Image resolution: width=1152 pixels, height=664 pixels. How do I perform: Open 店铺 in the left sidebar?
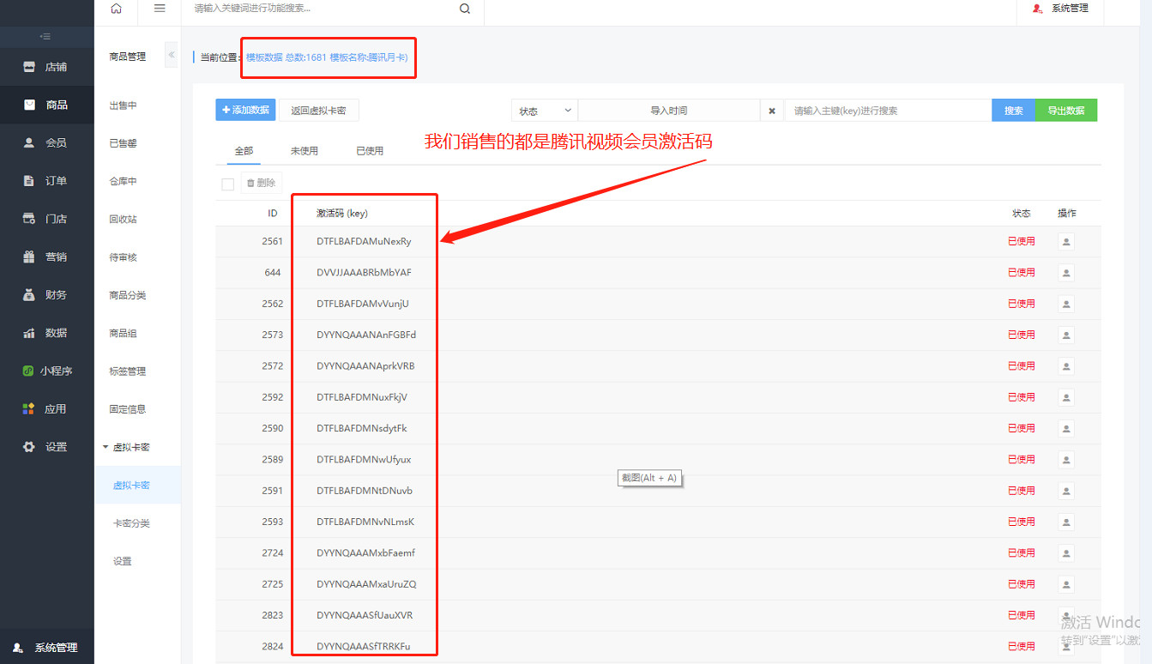point(46,67)
